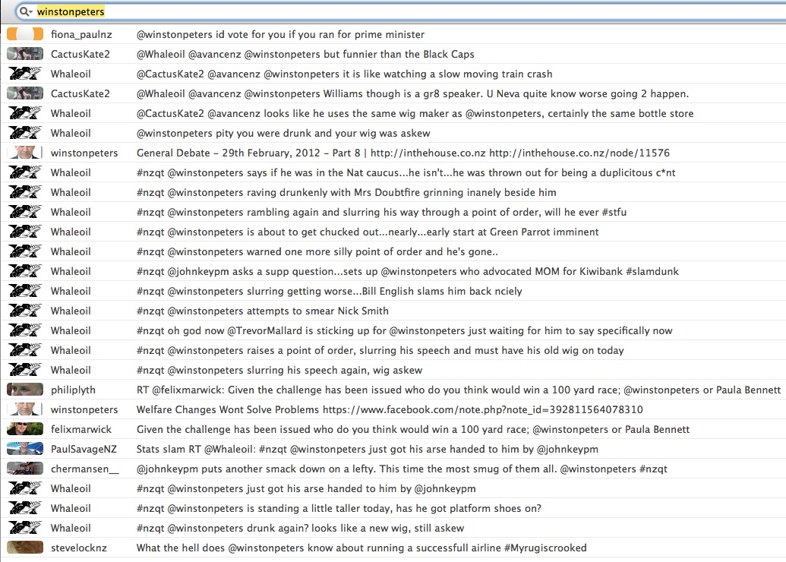
Task: Click felixmarwick's profile avatar
Action: point(25,429)
